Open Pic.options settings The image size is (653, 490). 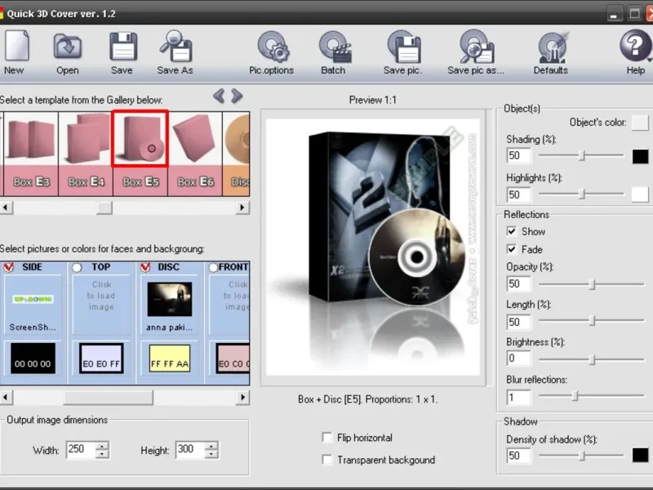tap(273, 47)
